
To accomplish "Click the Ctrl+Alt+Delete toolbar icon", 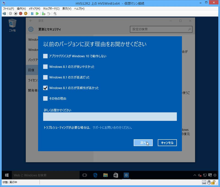I will 4,14.
